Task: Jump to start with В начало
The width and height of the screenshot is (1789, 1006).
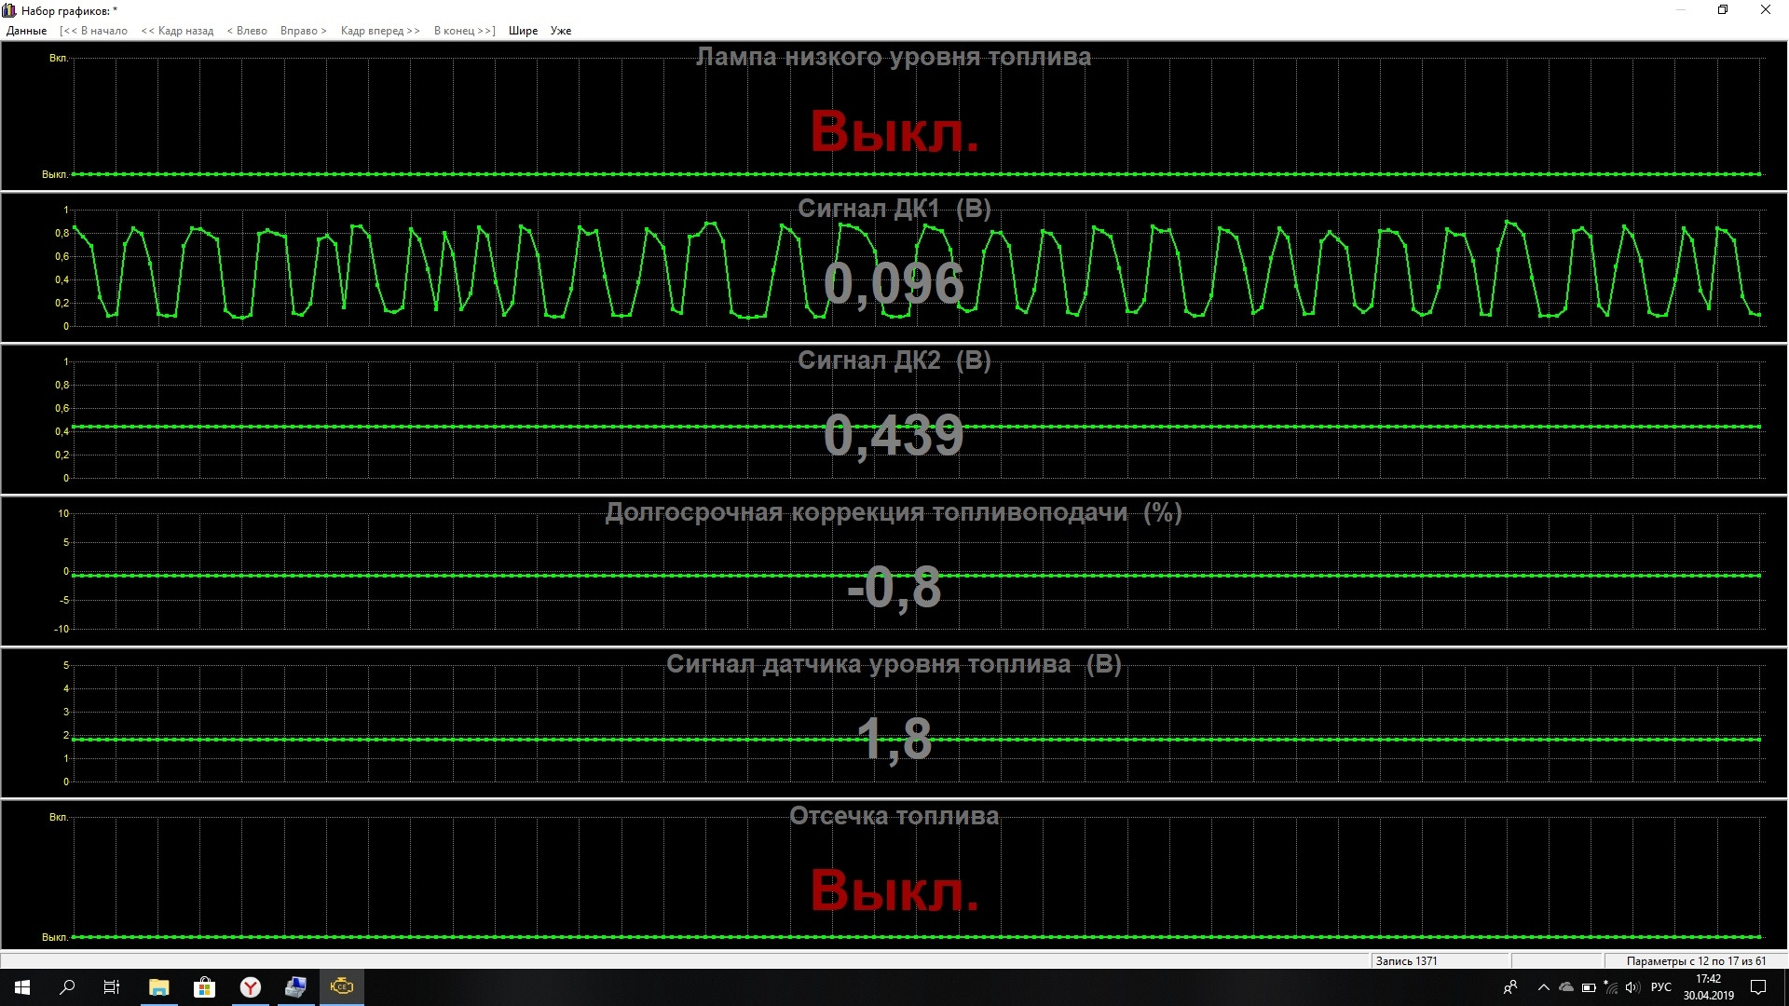Action: (x=93, y=31)
